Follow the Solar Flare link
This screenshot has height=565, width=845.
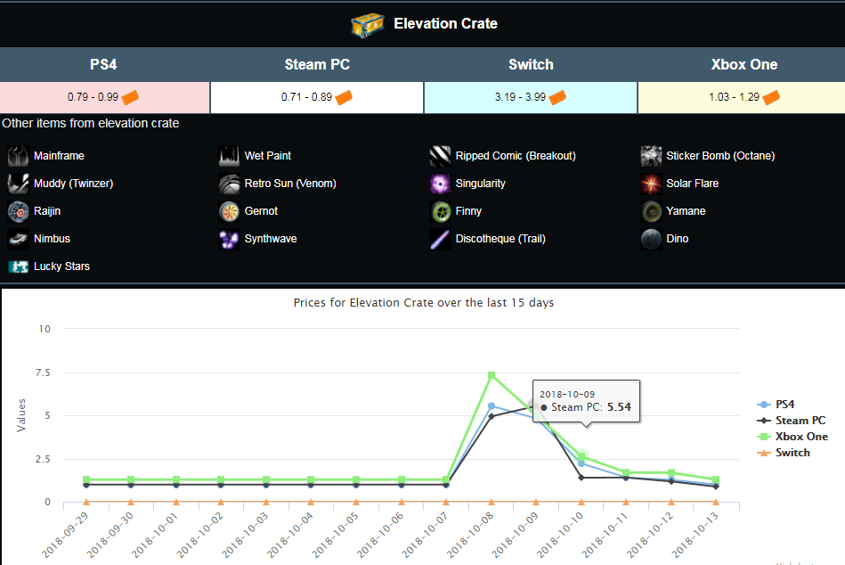click(x=693, y=184)
